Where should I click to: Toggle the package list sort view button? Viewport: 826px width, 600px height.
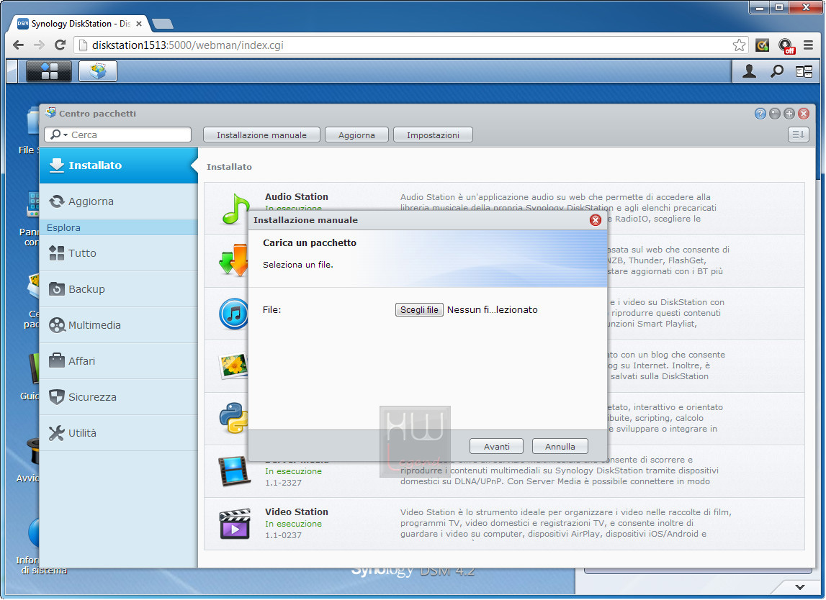[798, 135]
